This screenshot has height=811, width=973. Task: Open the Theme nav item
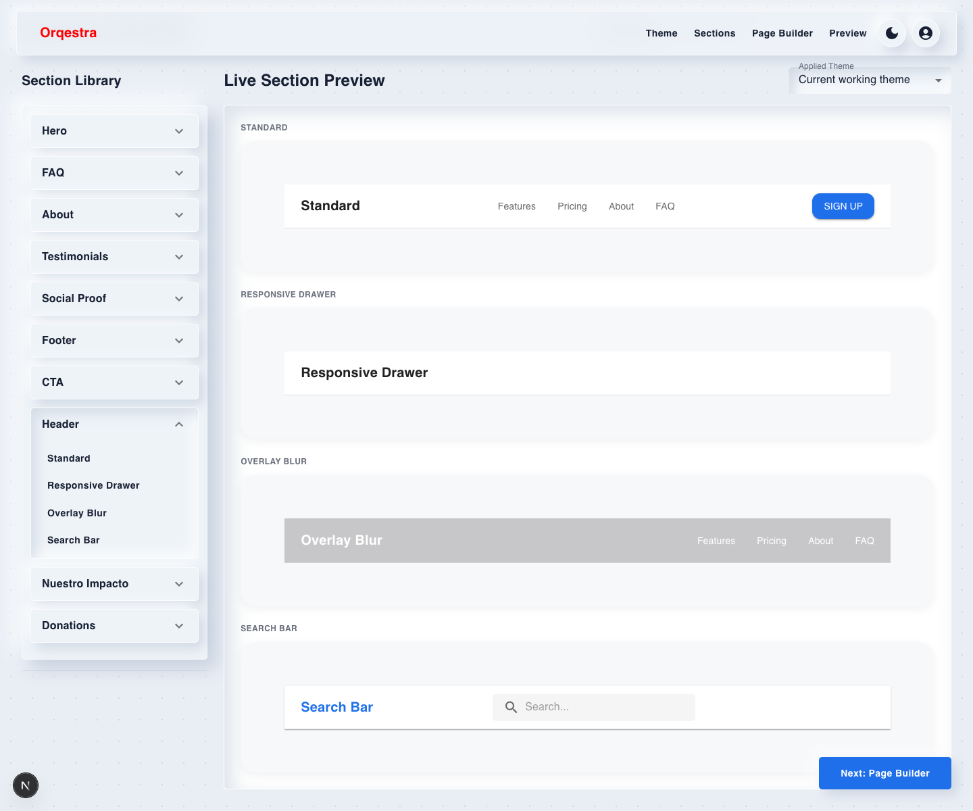coord(662,33)
